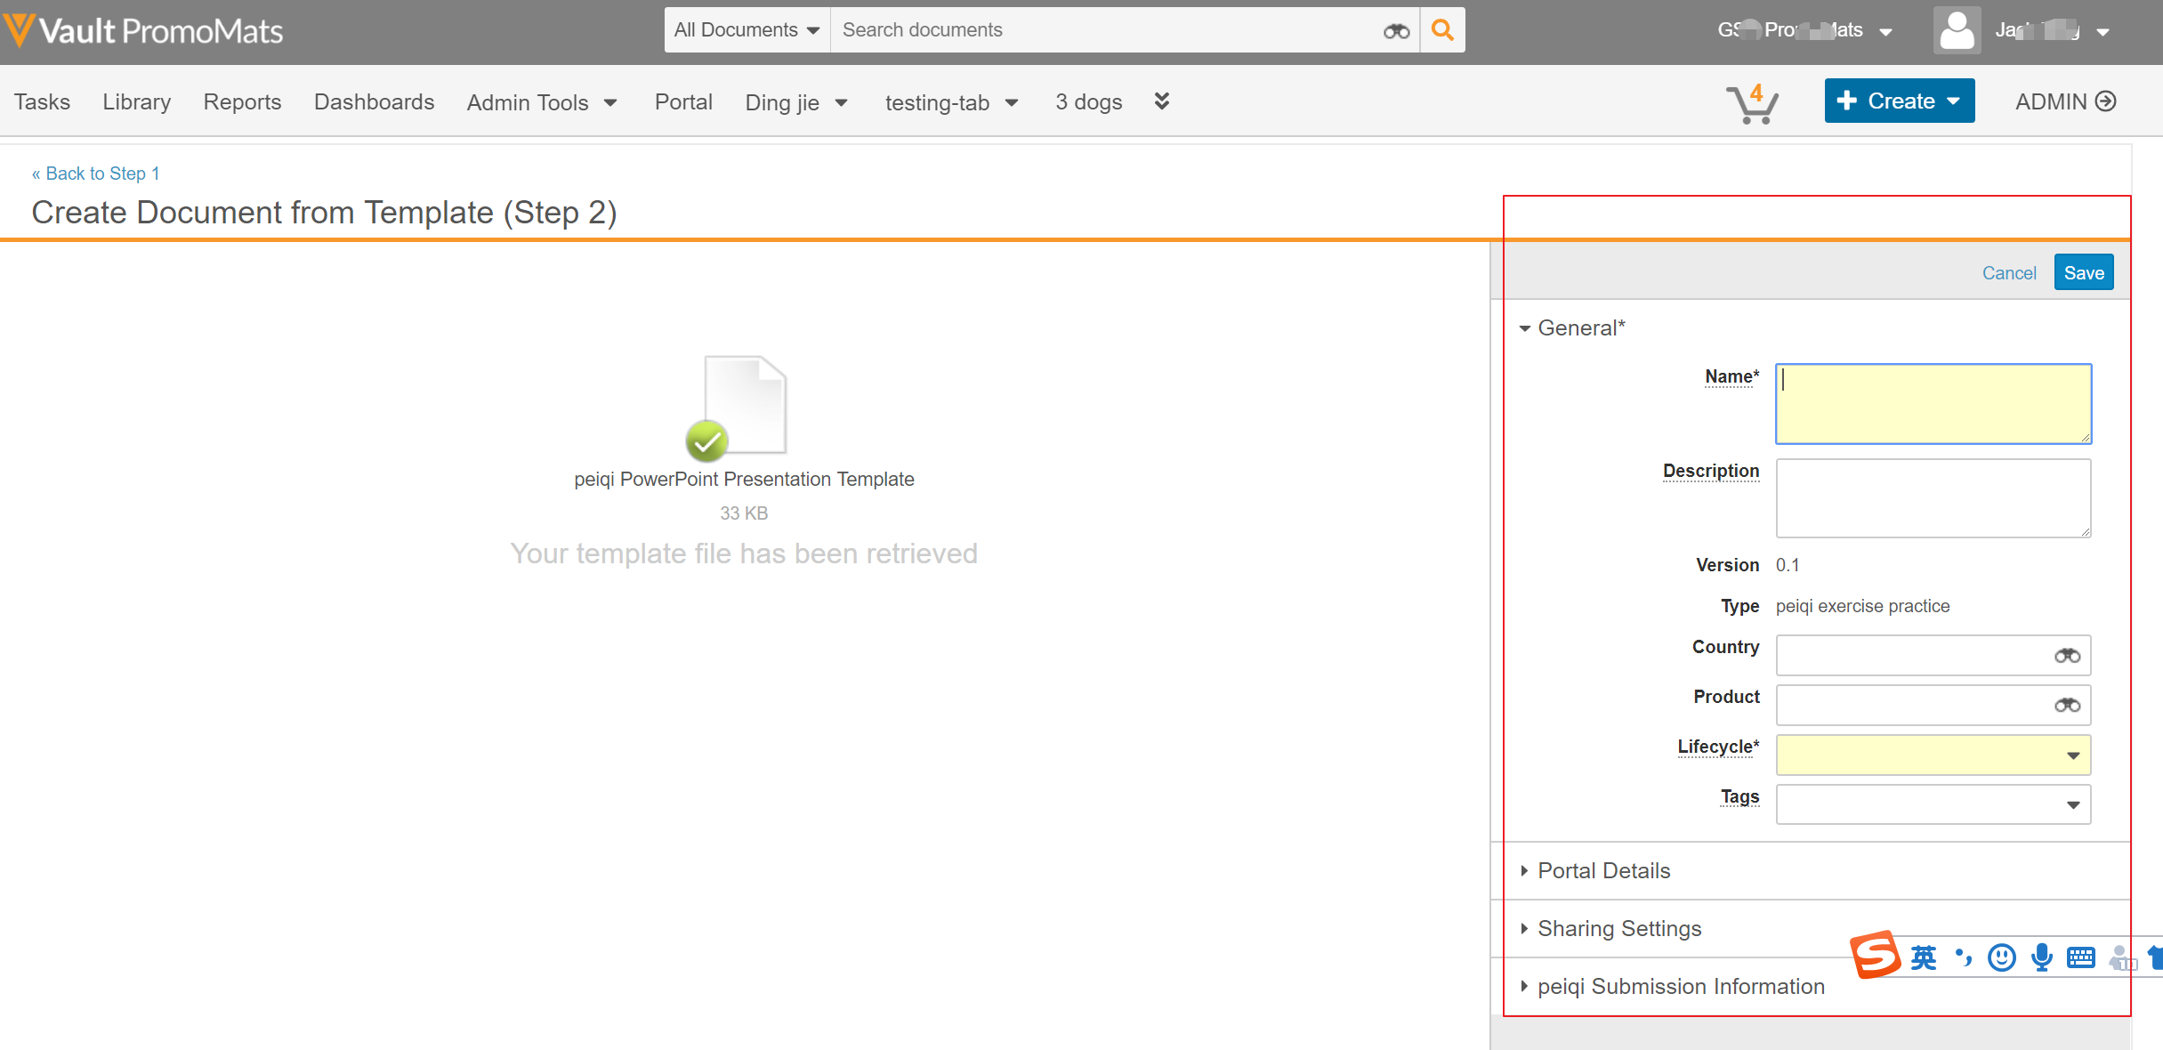Image resolution: width=2163 pixels, height=1050 pixels.
Task: Click the binoculars icon in Product field
Action: 2067,706
